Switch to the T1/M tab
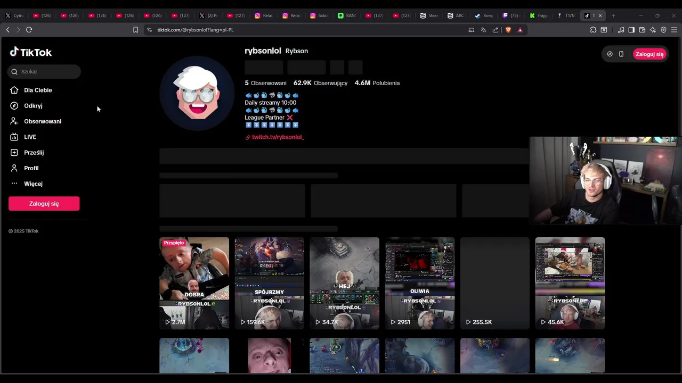682x383 pixels. (x=566, y=15)
